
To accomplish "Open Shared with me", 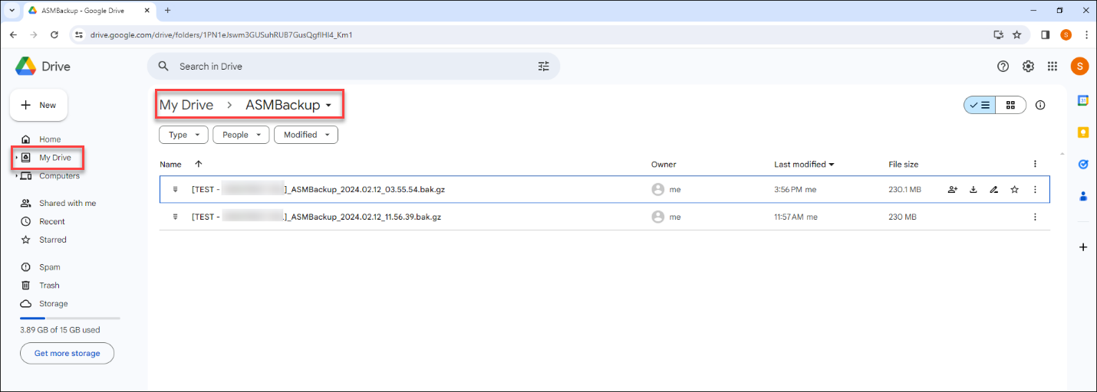I will click(68, 203).
